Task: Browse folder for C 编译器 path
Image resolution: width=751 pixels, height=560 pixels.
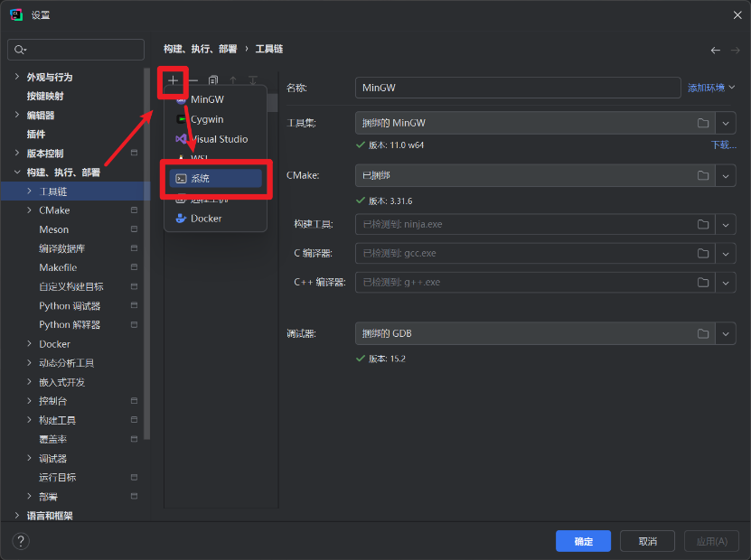Action: coord(702,253)
